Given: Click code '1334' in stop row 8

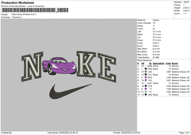Looking at the screenshot, I should [x=168, y=86].
